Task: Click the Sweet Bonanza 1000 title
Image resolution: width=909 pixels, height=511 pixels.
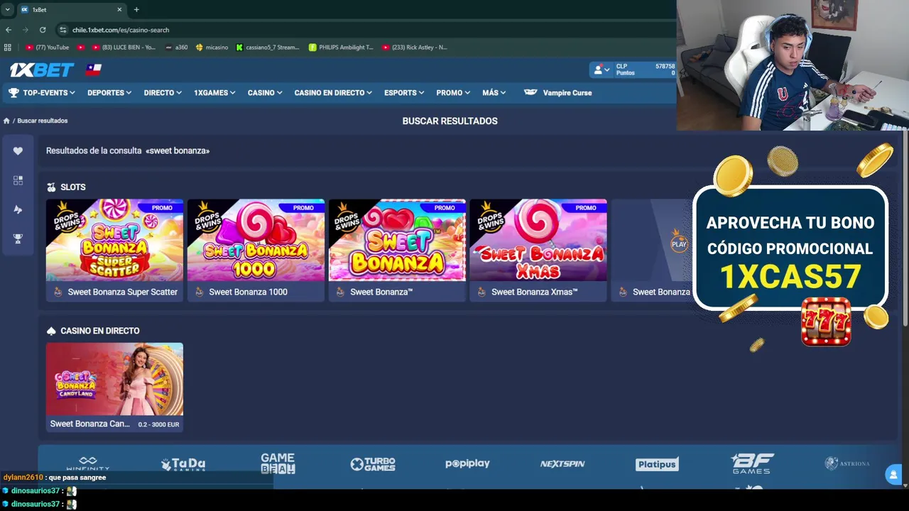Action: click(248, 292)
